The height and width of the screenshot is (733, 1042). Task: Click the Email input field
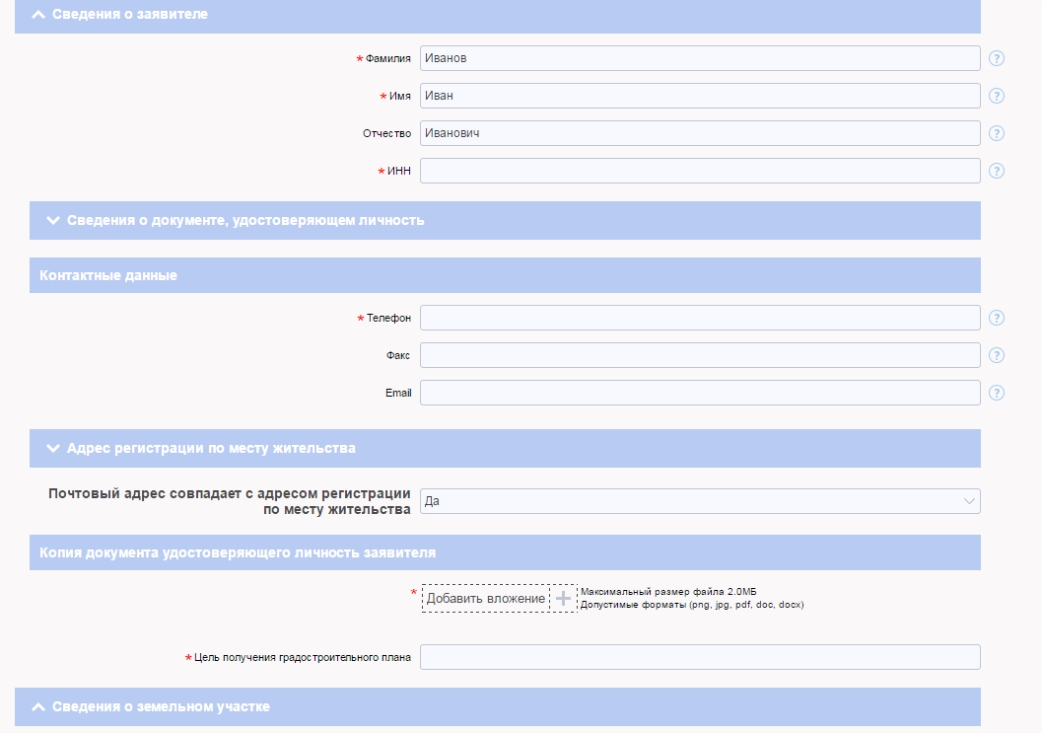(700, 393)
